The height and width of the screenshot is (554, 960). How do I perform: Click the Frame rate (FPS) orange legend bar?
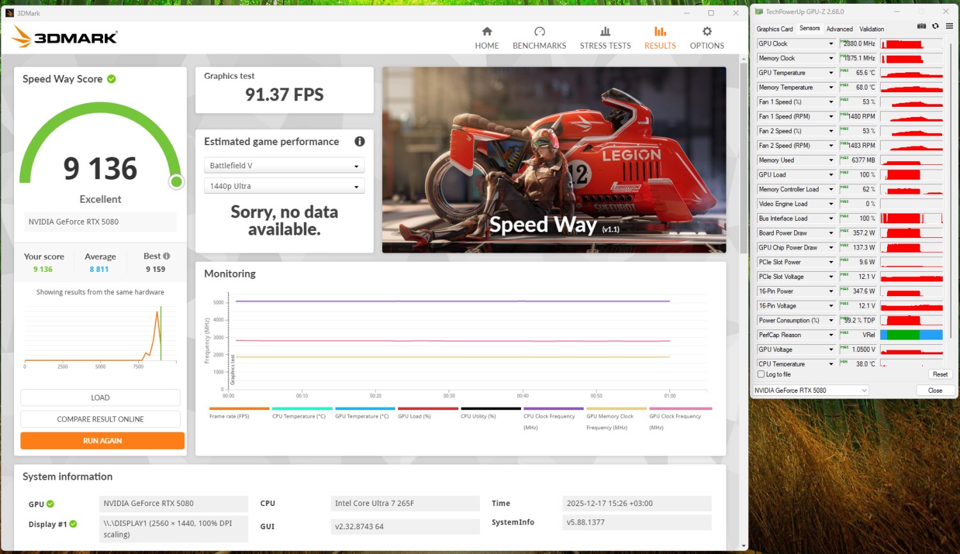[x=239, y=408]
